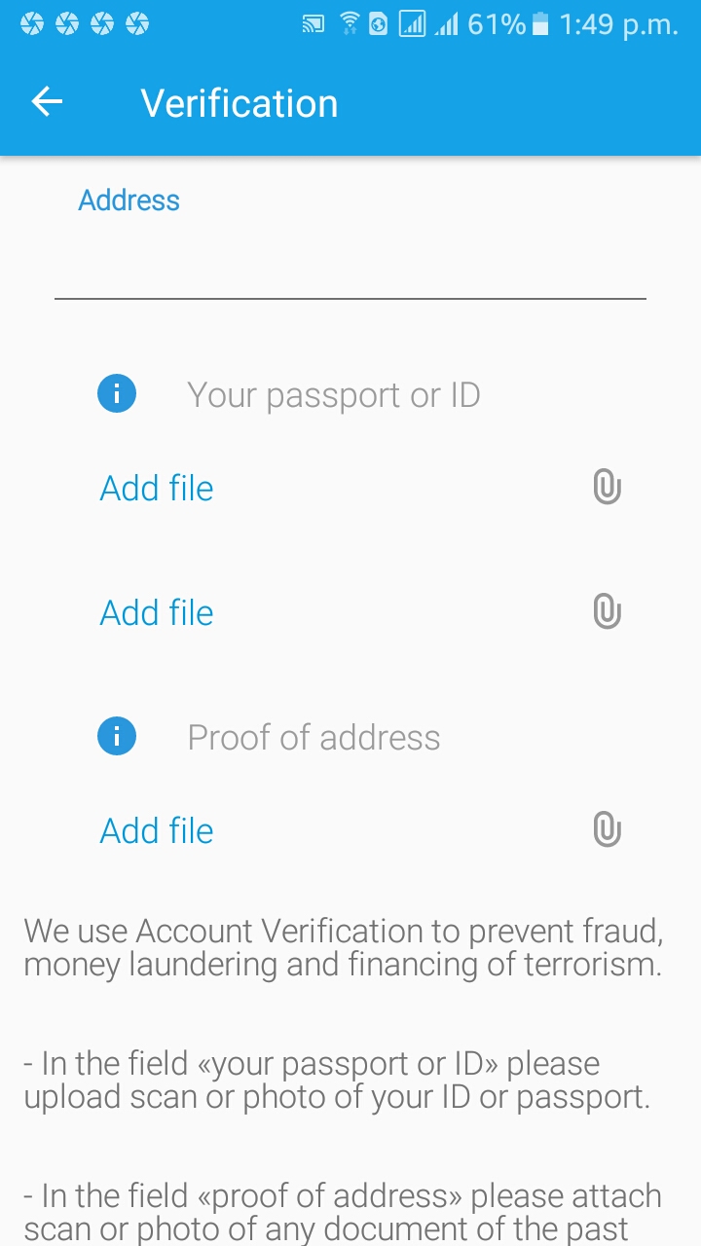
Task: Tap the Wi-Fi icon in status bar
Action: click(349, 24)
